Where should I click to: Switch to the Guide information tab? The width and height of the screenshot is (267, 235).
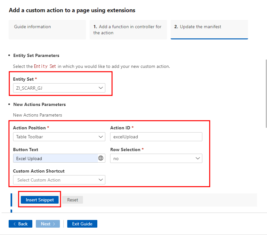coord(47,29)
